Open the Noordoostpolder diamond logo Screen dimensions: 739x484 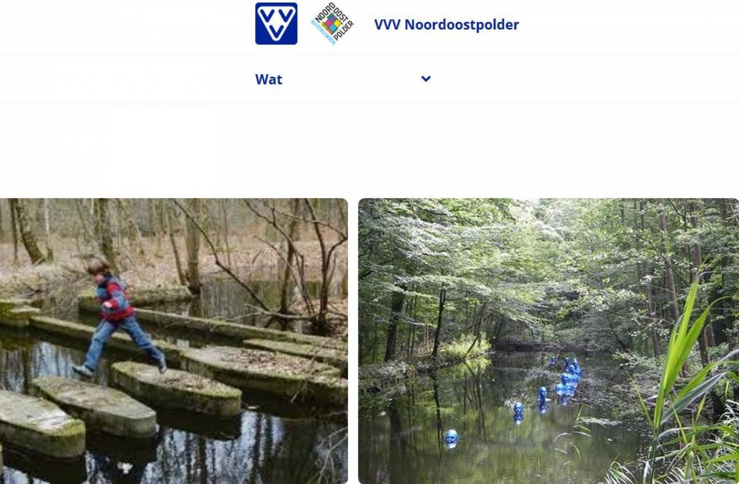pos(332,24)
